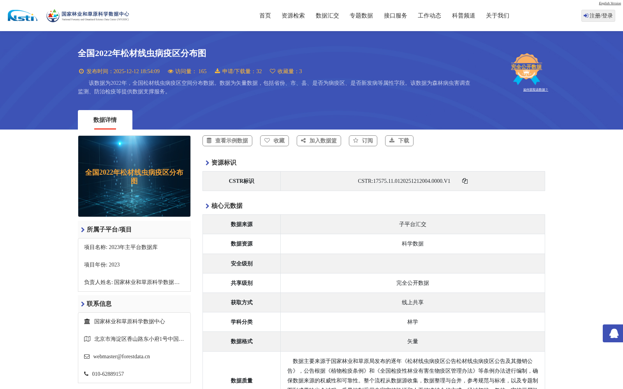The image size is (623, 389).
Task: Click the clock icon beside 发布时间
Action: tap(81, 71)
